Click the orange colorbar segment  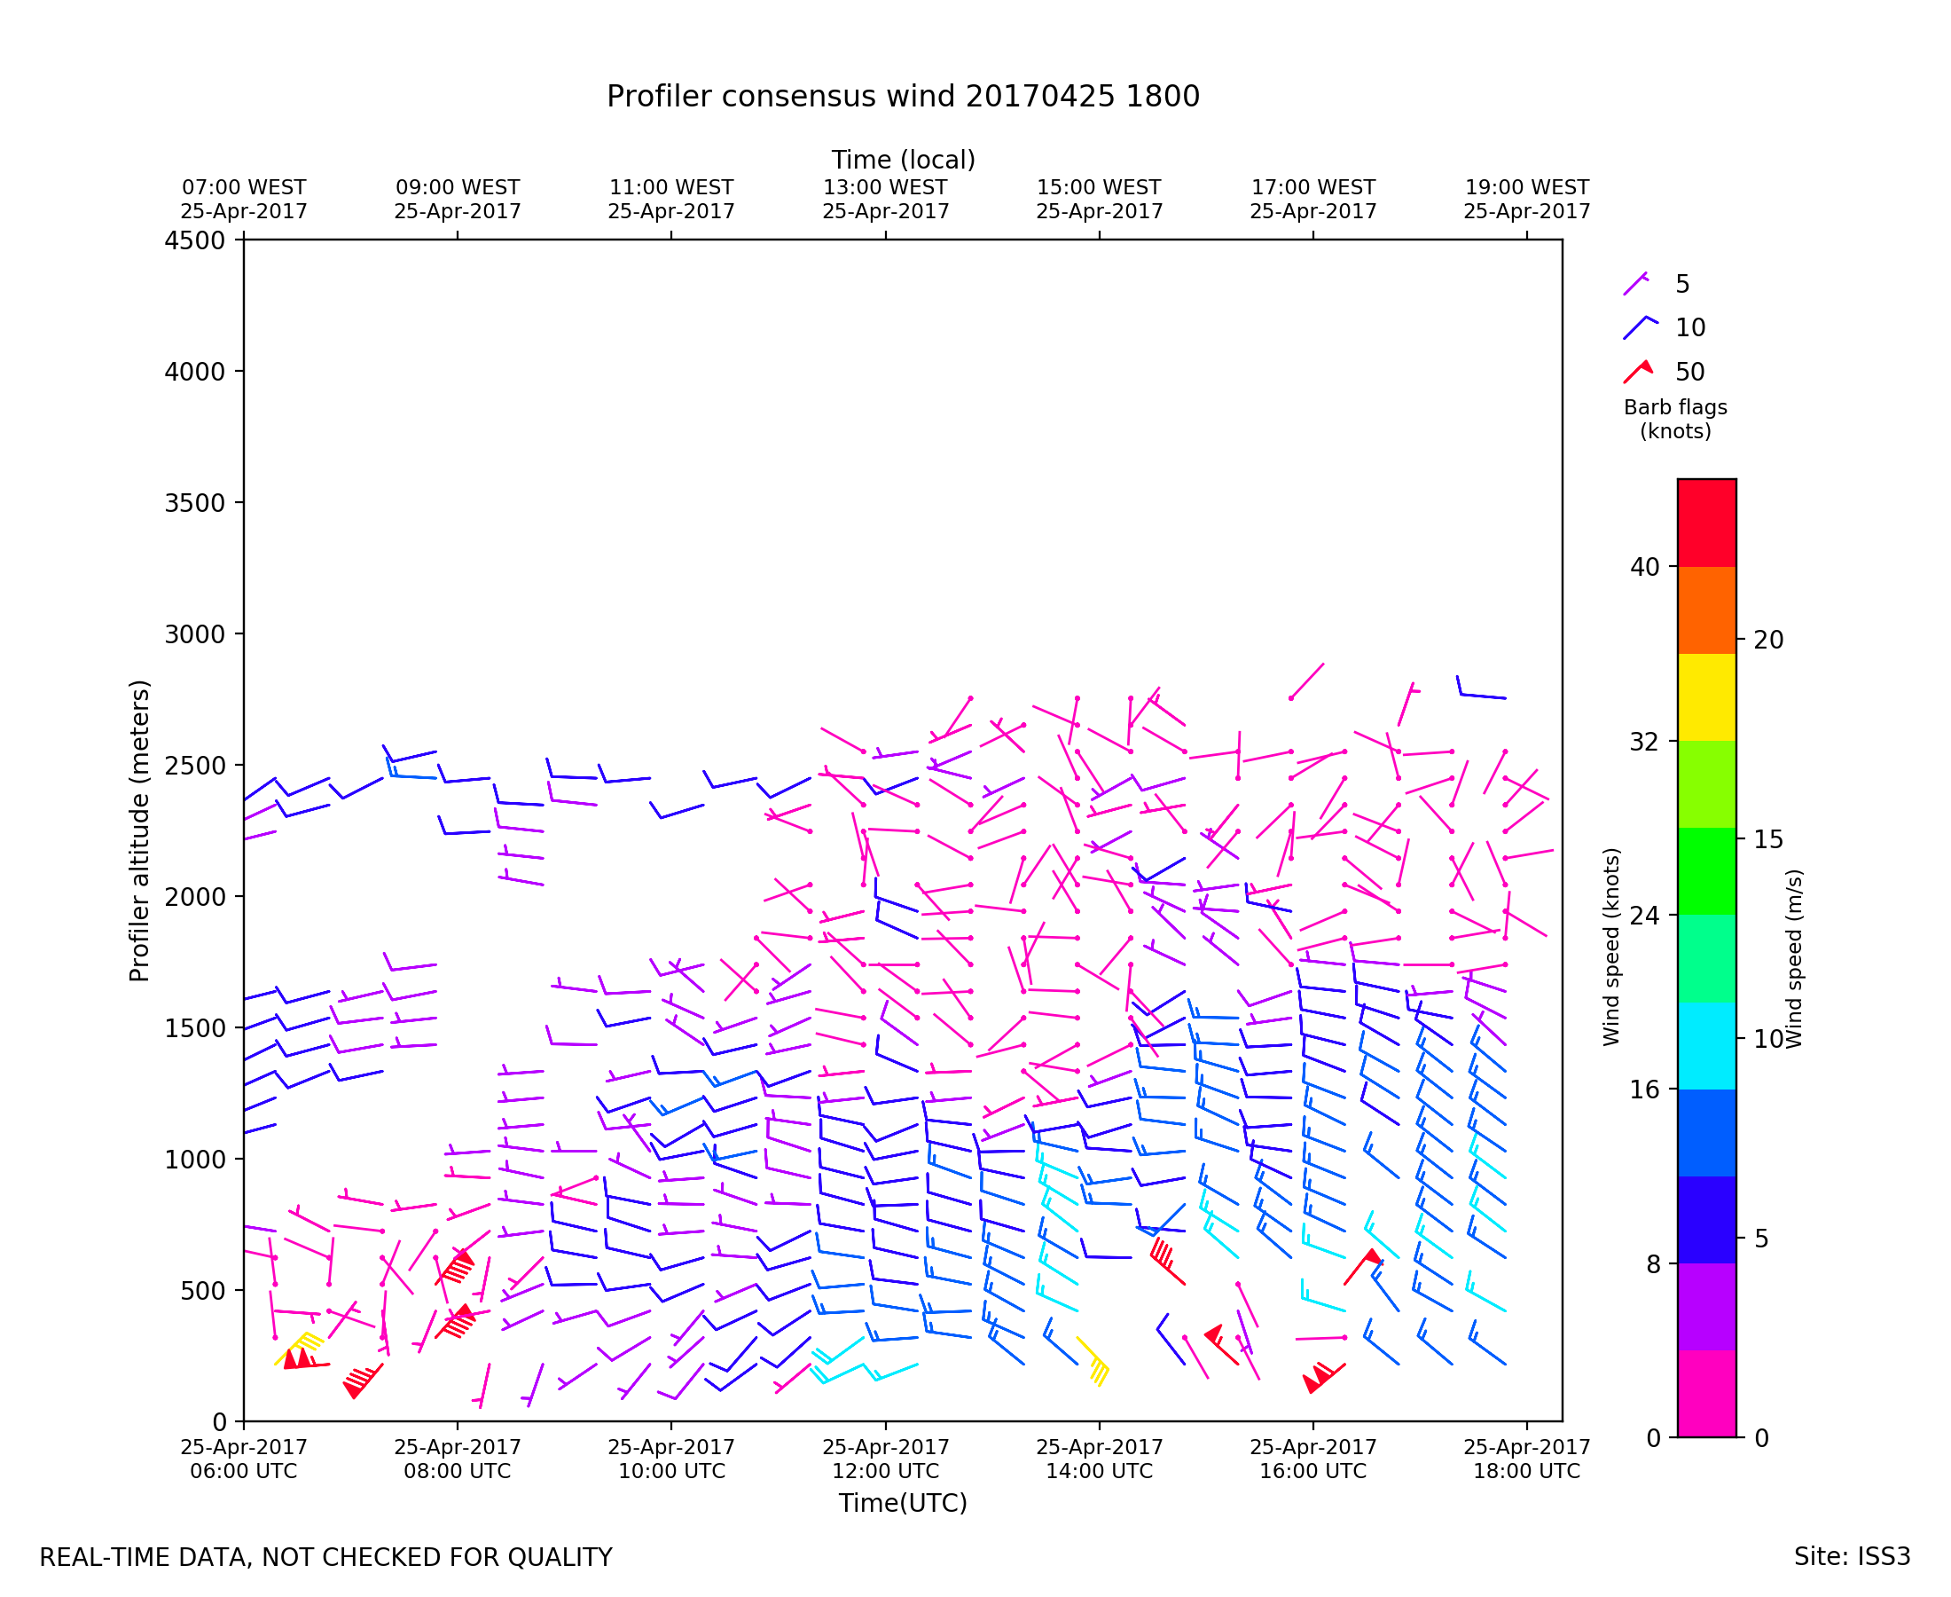tap(1705, 610)
